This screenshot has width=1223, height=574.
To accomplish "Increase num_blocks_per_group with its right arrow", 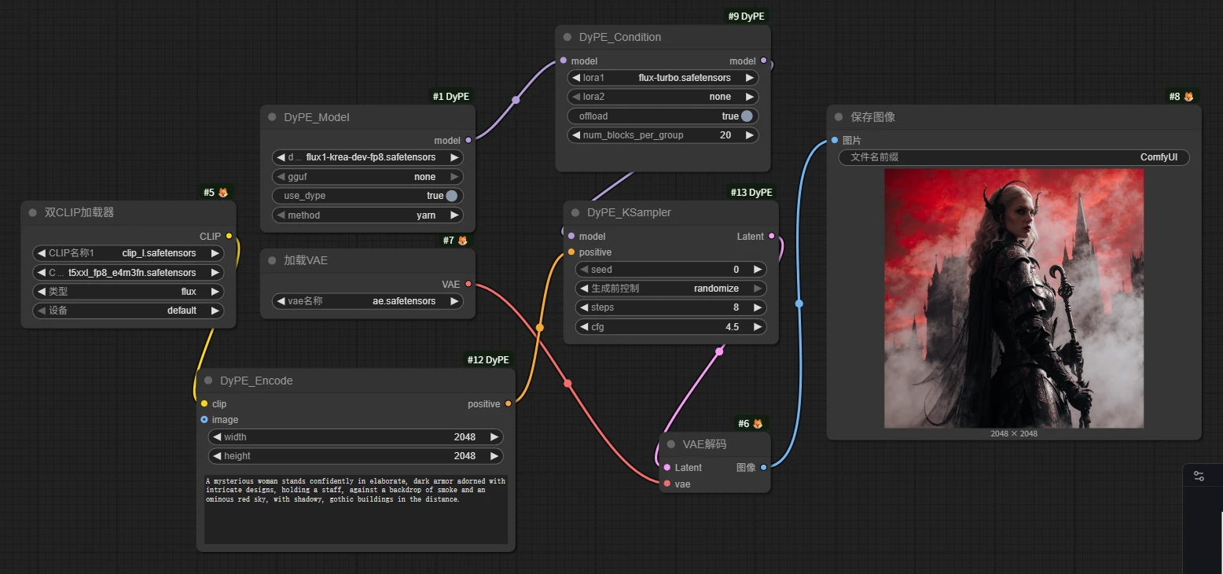I will 750,135.
